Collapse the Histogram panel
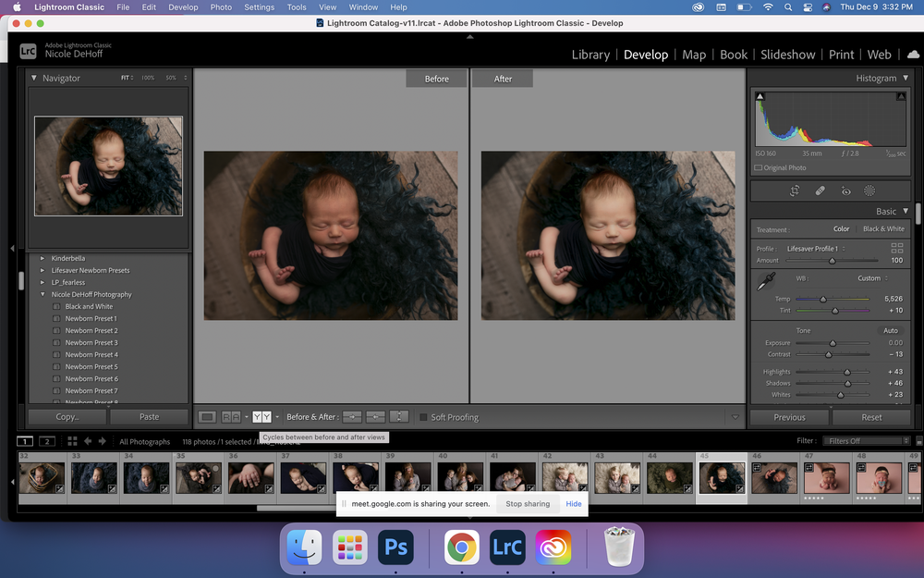 906,78
